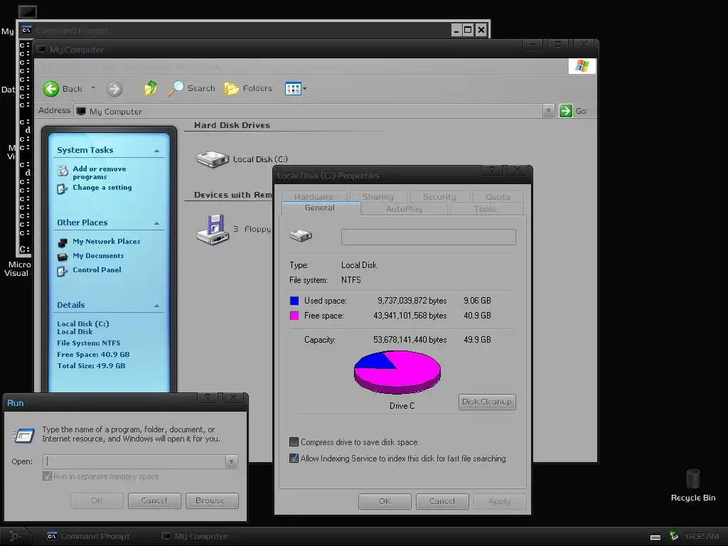Click the Run dialog program icon
Viewport: 728px width, 546px height.
coord(23,436)
